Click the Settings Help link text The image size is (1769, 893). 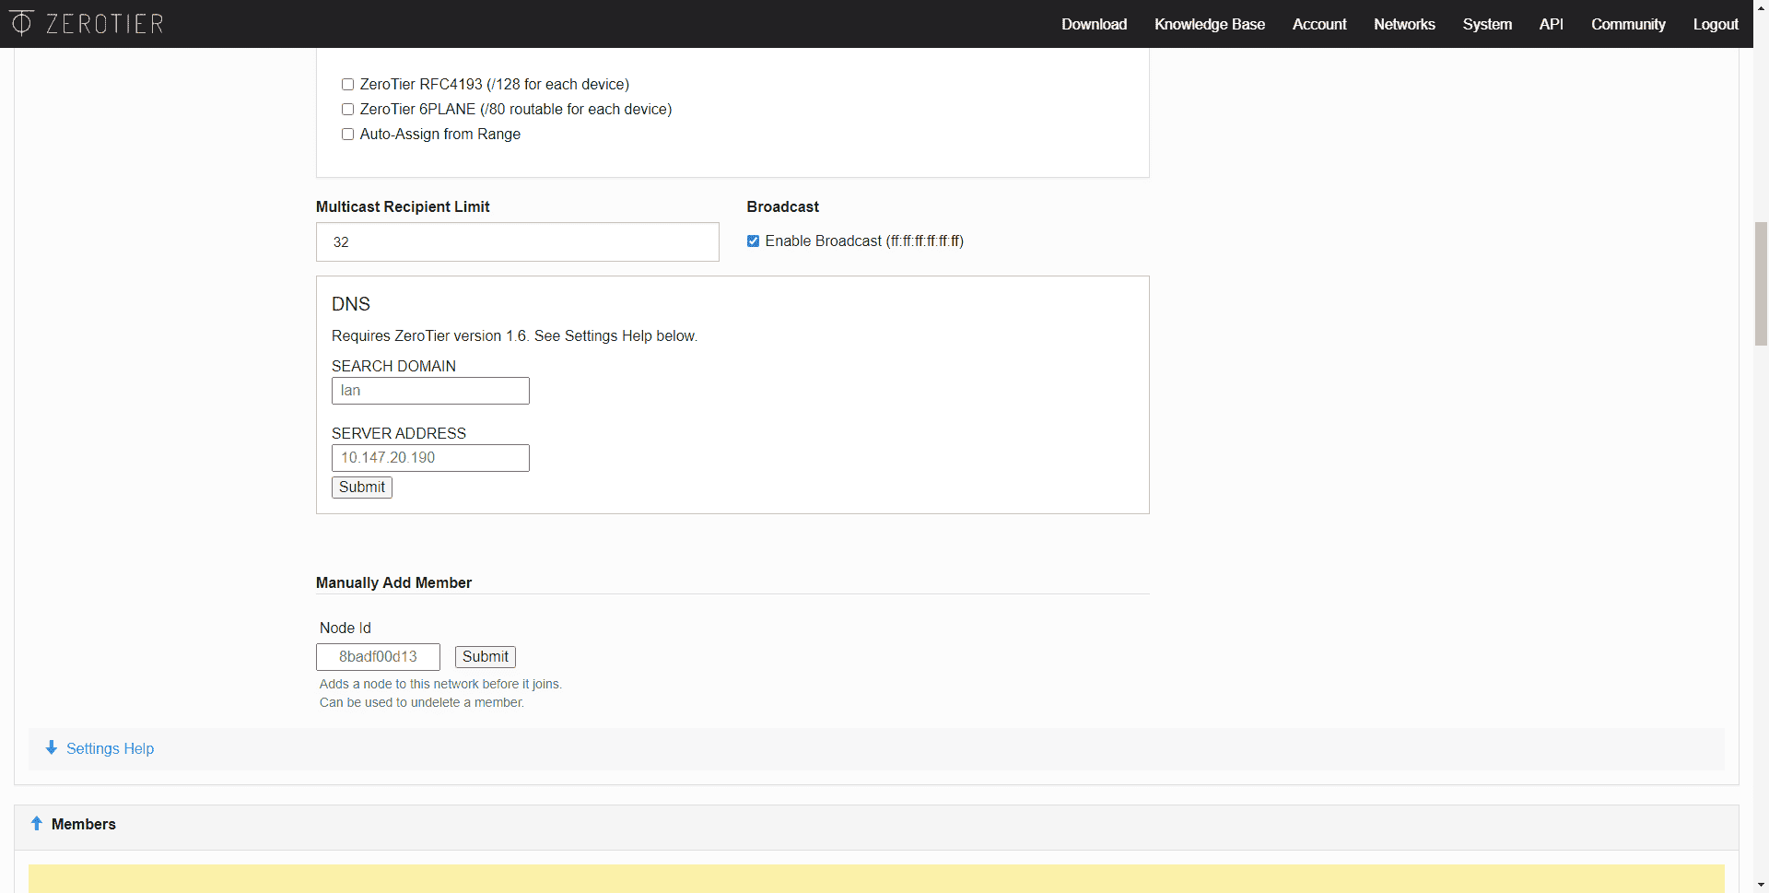click(x=110, y=748)
